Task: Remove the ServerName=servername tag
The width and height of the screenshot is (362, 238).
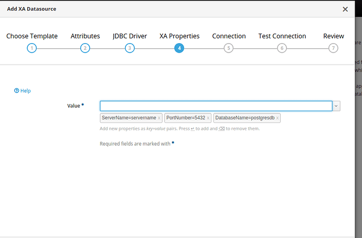Action: click(159, 118)
